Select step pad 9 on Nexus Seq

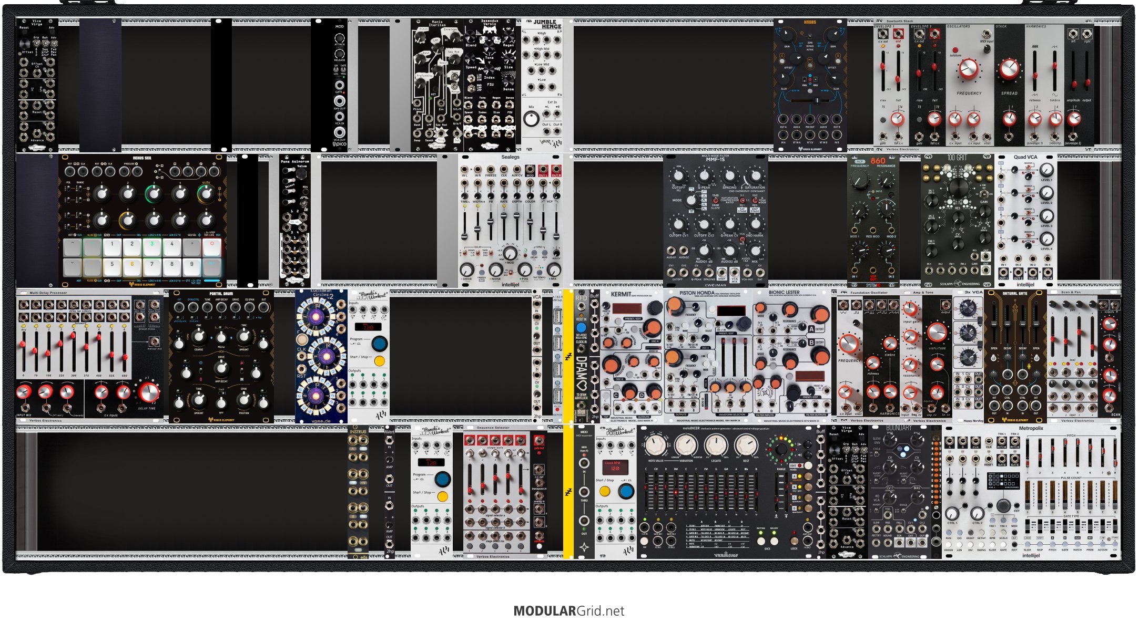click(x=191, y=267)
